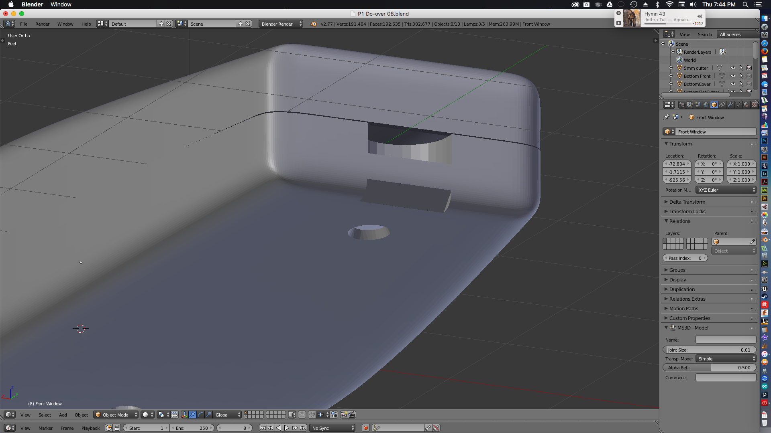Viewport: 771px width, 433px height.
Task: Open the File menu
Action: (x=24, y=24)
